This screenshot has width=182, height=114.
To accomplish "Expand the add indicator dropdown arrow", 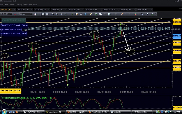I will point(112,14).
